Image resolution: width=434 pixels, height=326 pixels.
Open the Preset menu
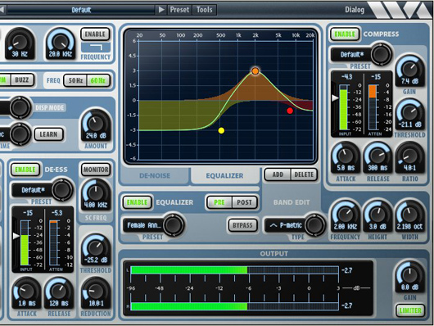tap(179, 10)
